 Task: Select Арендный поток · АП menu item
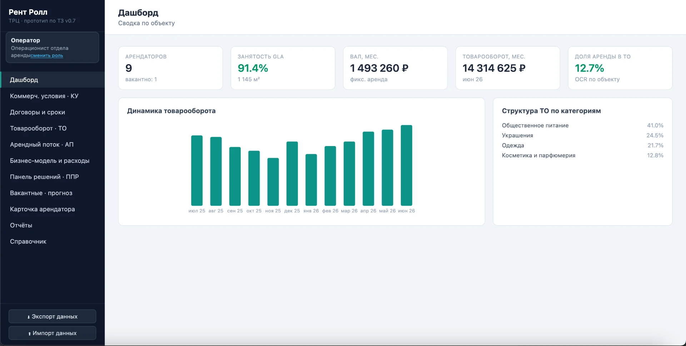[x=53, y=145]
